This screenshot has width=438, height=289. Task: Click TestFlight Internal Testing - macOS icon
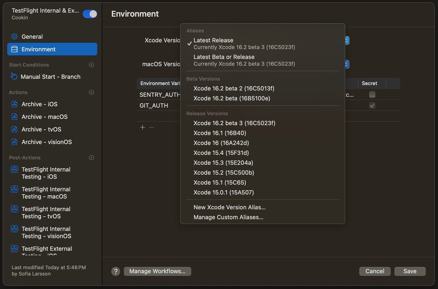pyautogui.click(x=14, y=189)
